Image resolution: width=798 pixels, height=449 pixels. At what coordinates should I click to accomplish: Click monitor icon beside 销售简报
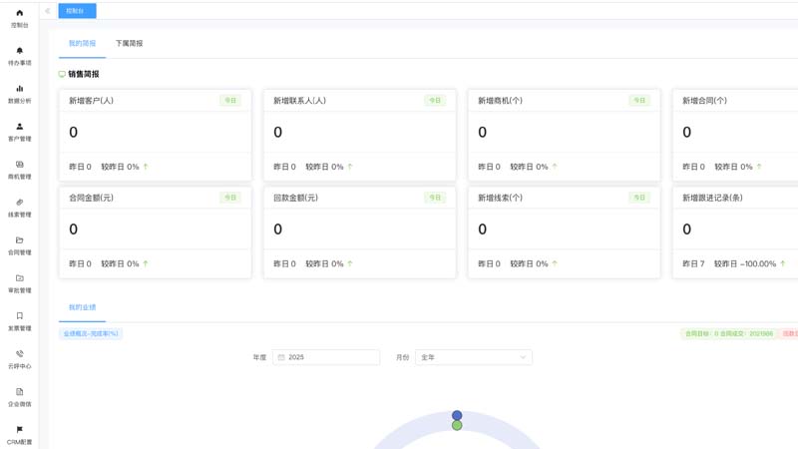coord(62,74)
